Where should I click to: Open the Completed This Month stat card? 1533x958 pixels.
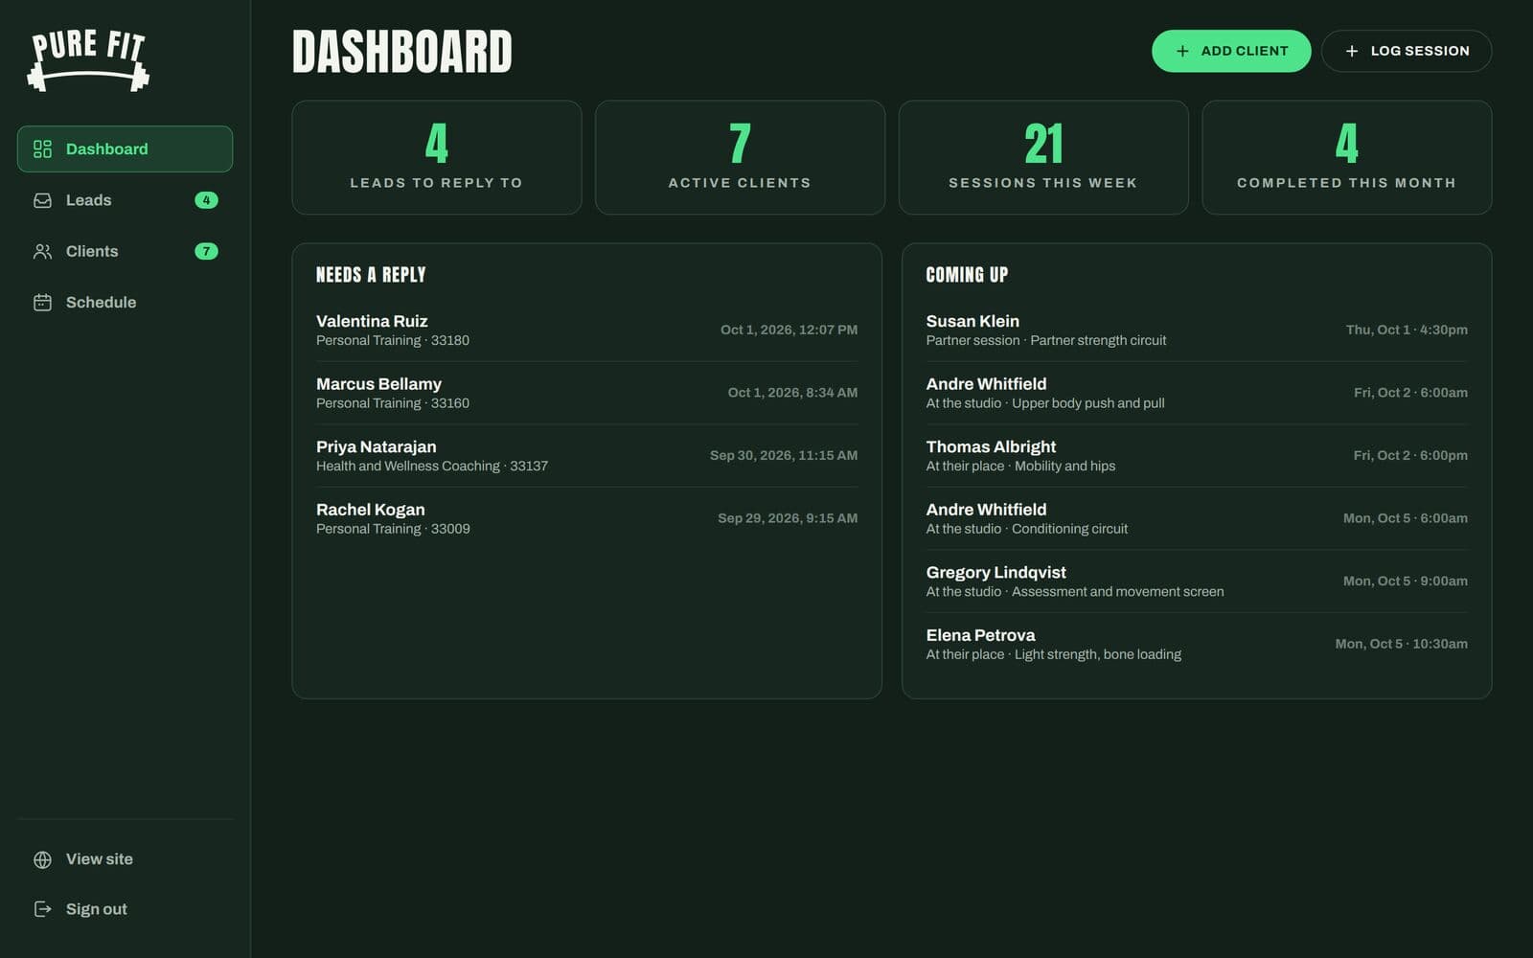click(x=1347, y=157)
